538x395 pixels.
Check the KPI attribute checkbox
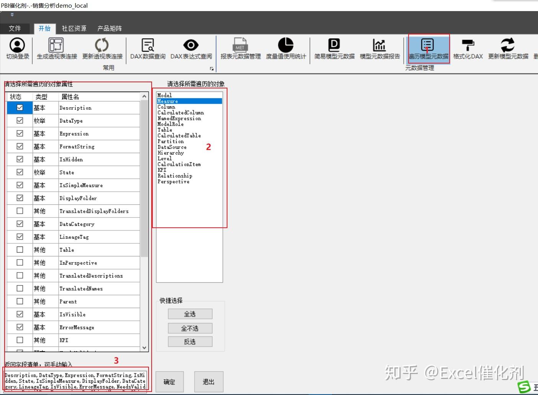coord(19,340)
